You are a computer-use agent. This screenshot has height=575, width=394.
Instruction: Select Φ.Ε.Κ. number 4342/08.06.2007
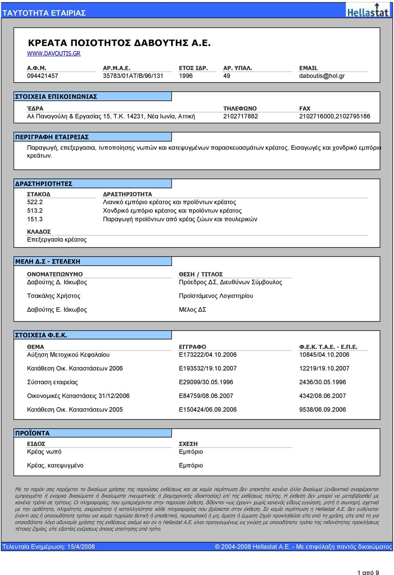click(323, 396)
